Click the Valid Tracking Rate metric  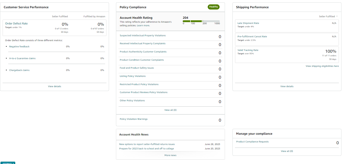click(248, 50)
